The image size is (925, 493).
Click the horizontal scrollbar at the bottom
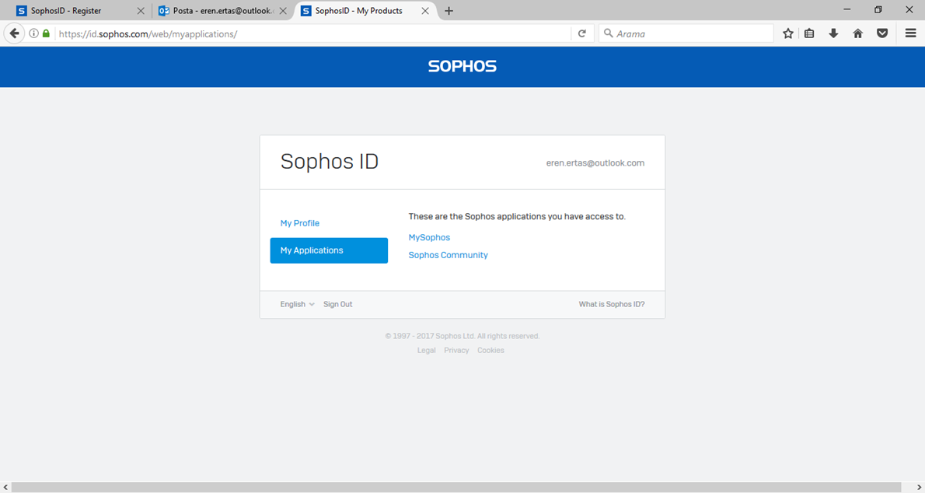coord(457,487)
